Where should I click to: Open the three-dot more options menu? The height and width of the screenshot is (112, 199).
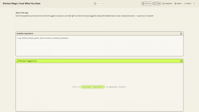194,4
